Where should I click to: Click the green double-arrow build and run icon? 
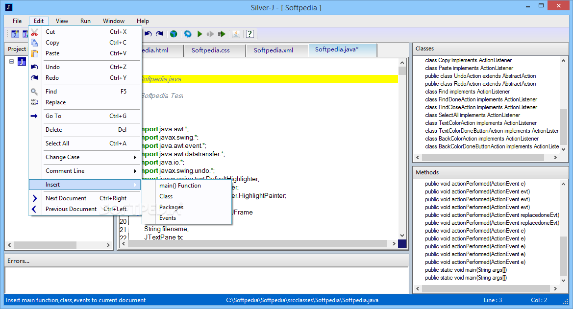click(x=222, y=34)
